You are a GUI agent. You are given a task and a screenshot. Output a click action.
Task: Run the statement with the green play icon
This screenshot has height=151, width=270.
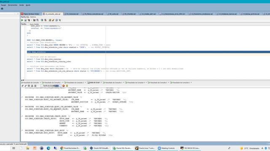[x=22, y=20]
